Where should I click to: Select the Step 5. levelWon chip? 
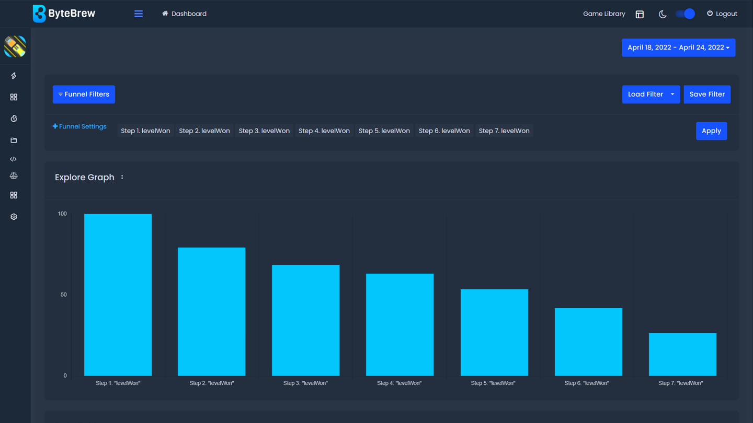pyautogui.click(x=384, y=131)
